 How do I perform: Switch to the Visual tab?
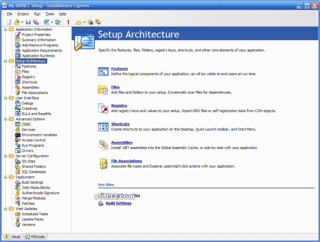[x=13, y=236]
